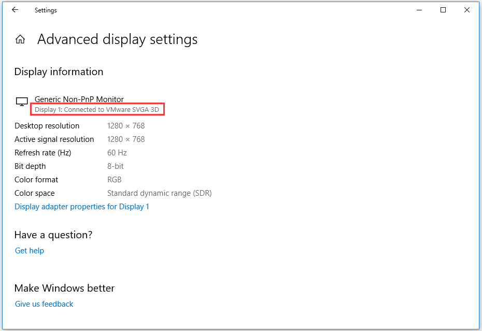Click the RGB color format value
This screenshot has width=482, height=331.
coord(115,180)
